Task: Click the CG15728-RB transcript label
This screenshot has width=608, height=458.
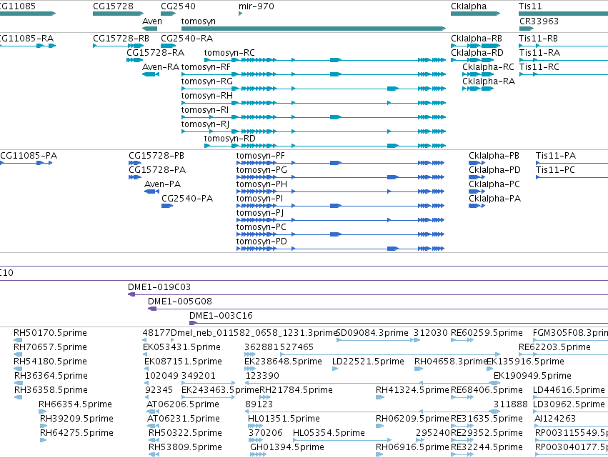Action: click(121, 39)
